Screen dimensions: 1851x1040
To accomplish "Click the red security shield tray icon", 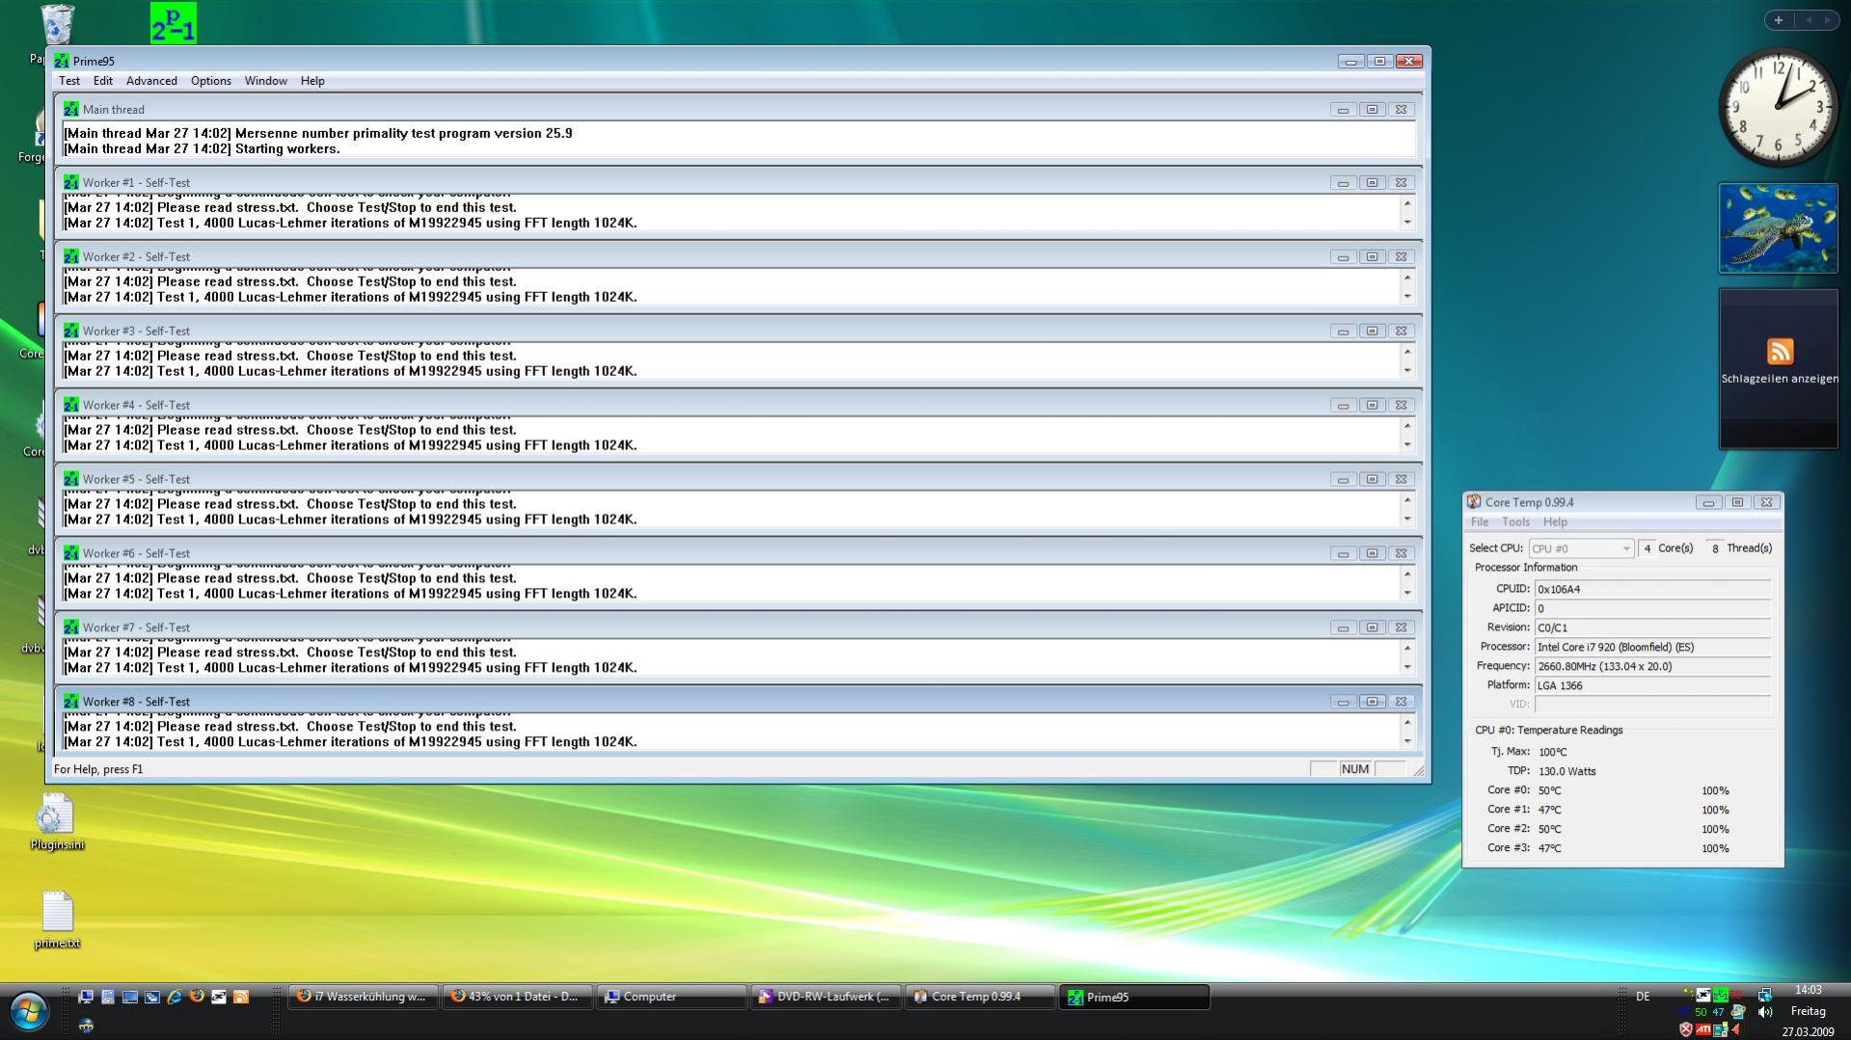I will point(1686,1030).
